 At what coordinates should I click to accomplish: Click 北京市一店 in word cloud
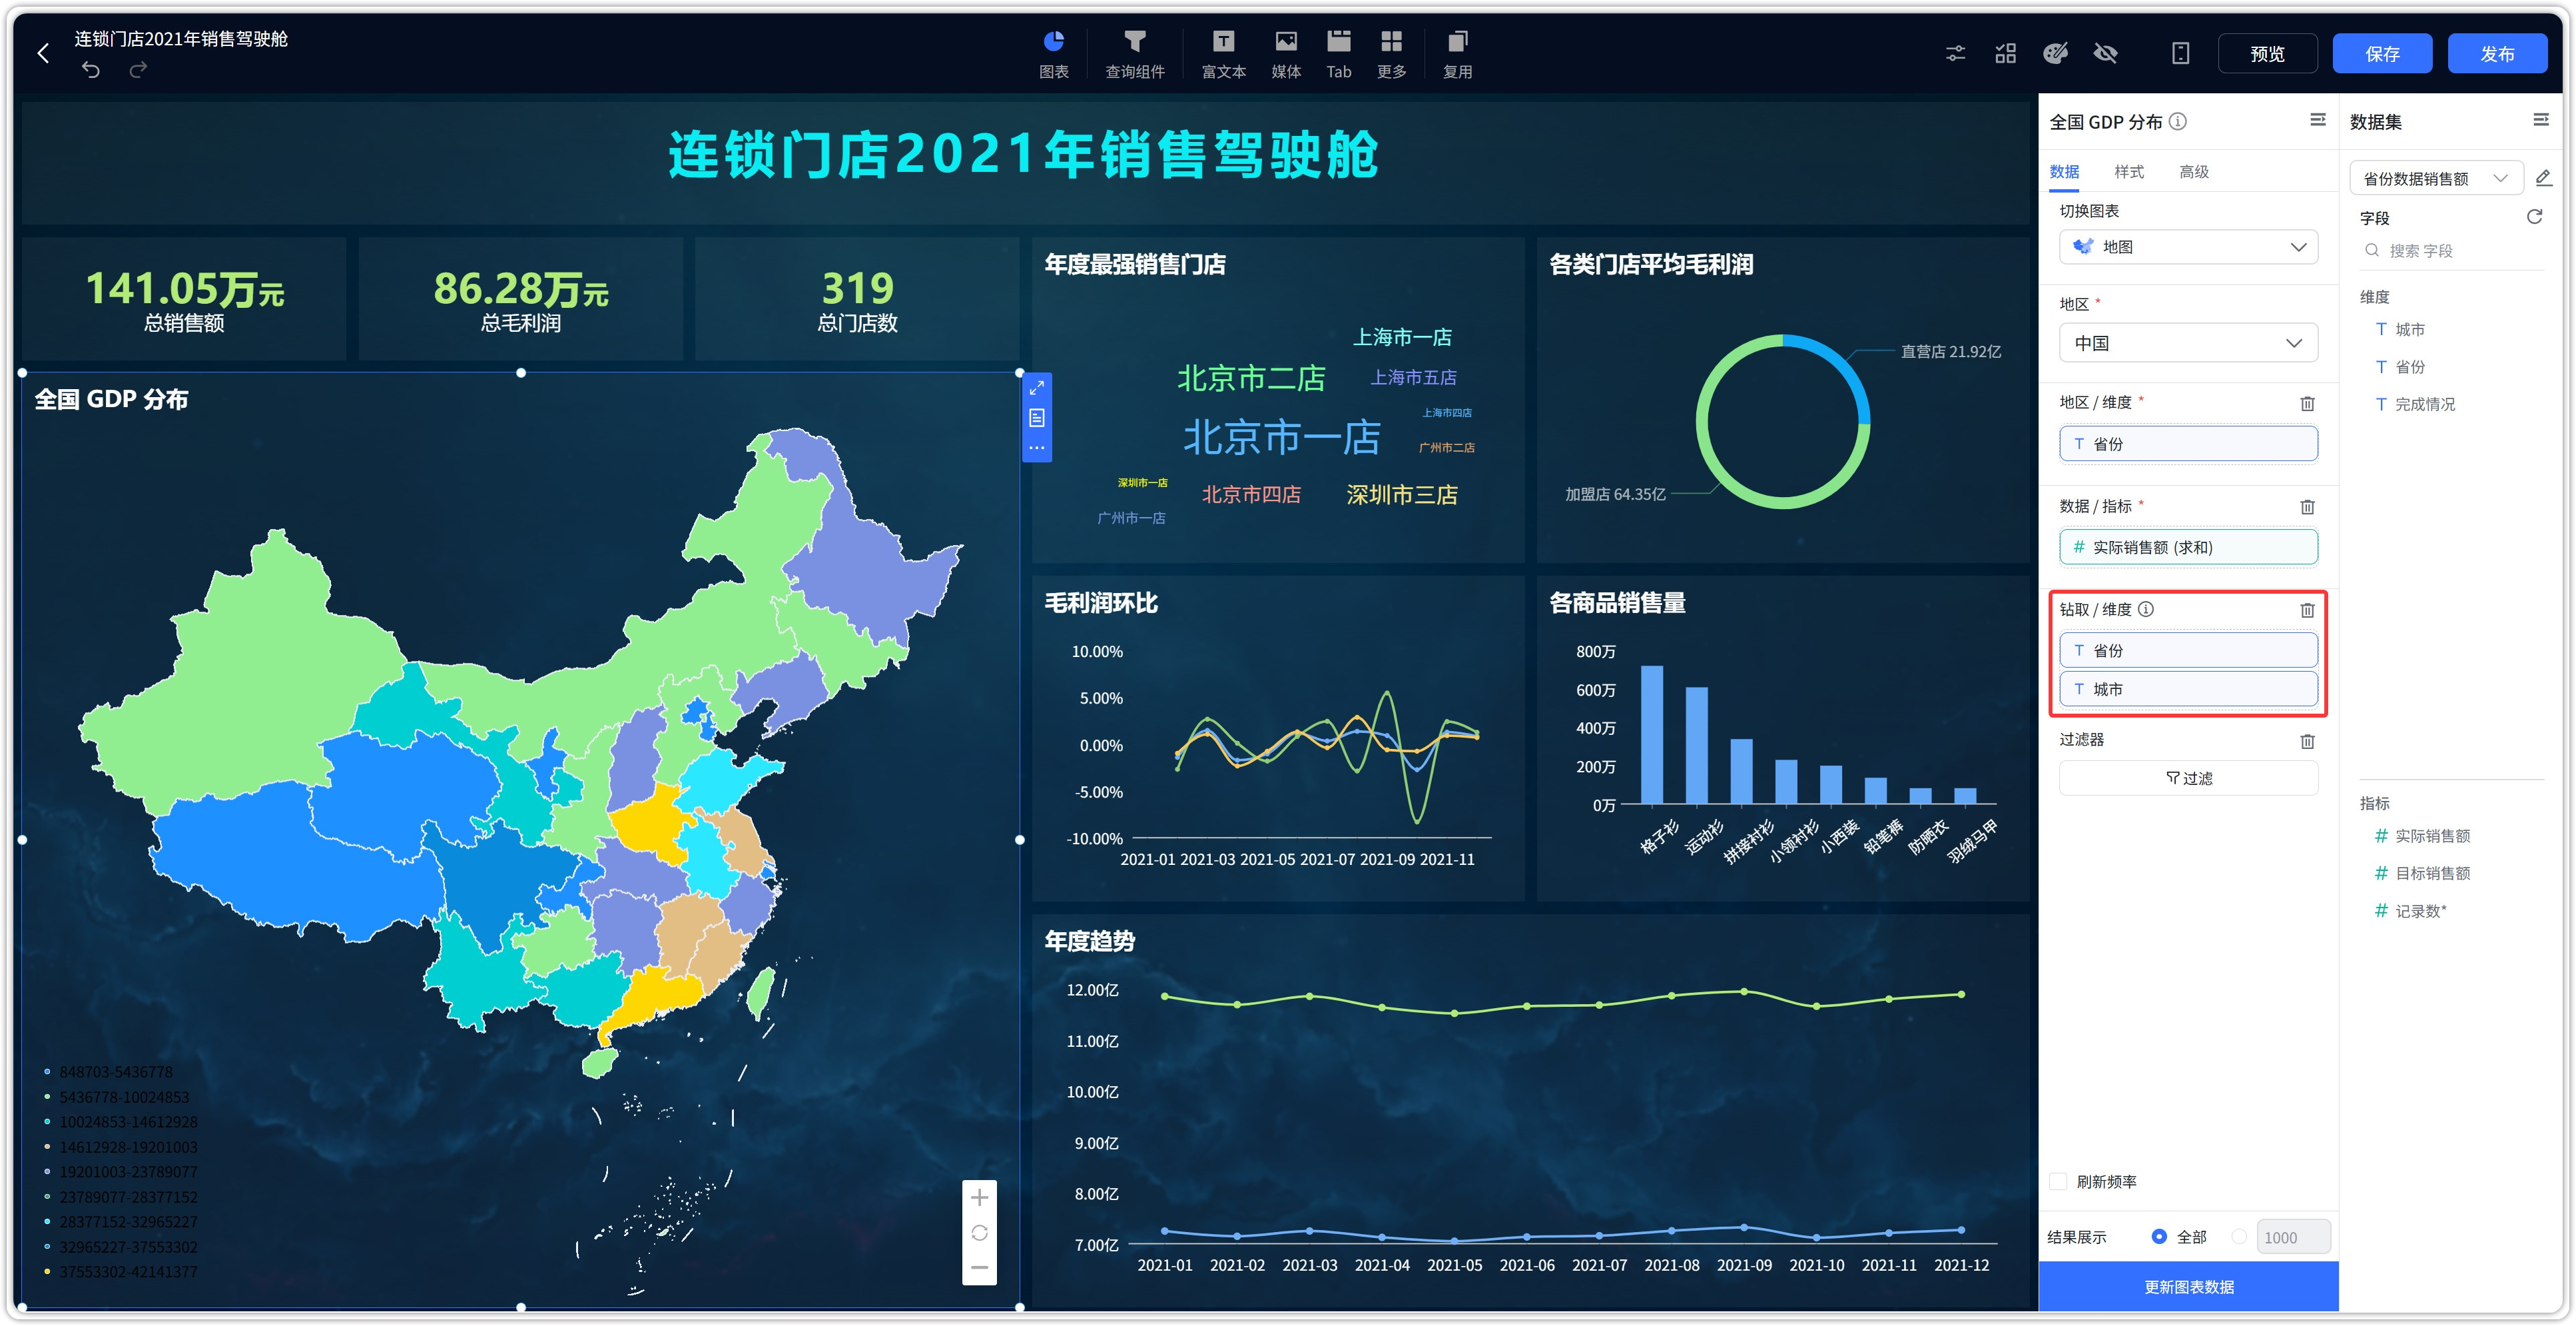[x=1282, y=438]
